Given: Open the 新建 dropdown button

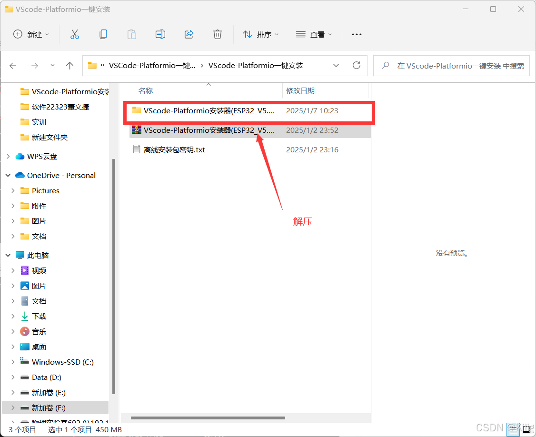Looking at the screenshot, I should [x=31, y=35].
